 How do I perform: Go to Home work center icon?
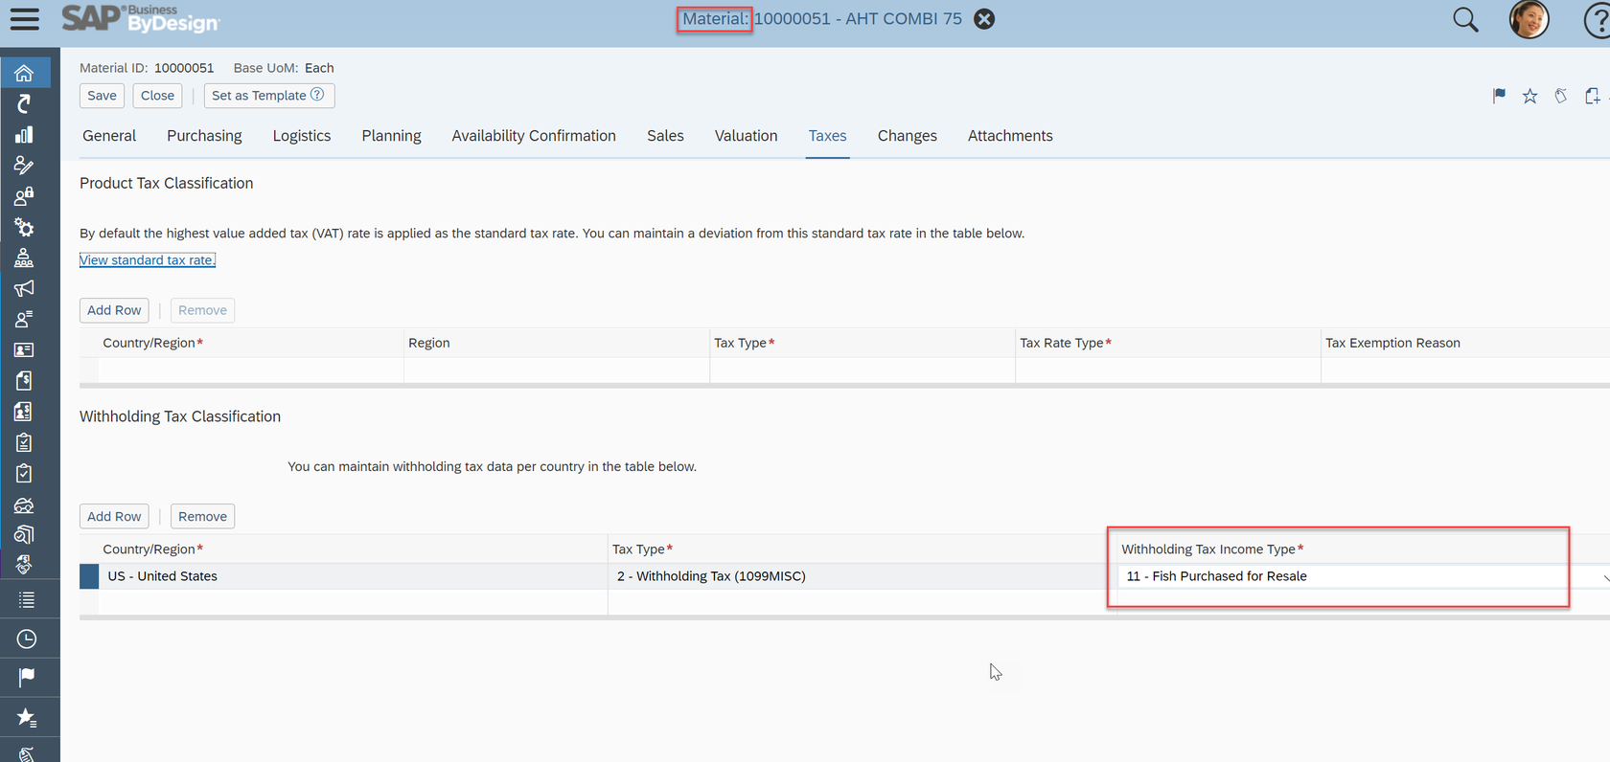[x=24, y=74]
